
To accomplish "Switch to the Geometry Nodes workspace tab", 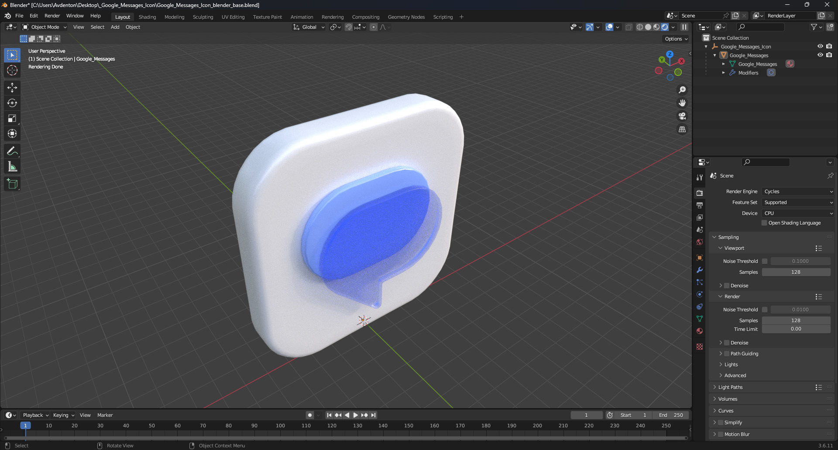I will 406,17.
